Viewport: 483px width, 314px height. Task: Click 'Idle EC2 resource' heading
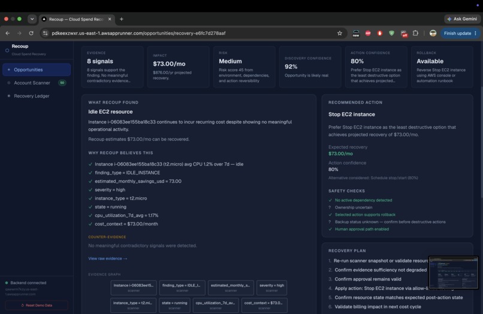pyautogui.click(x=111, y=112)
